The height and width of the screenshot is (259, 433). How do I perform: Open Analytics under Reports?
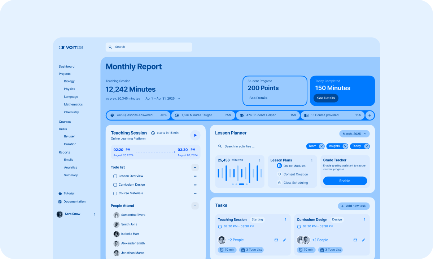tap(71, 167)
